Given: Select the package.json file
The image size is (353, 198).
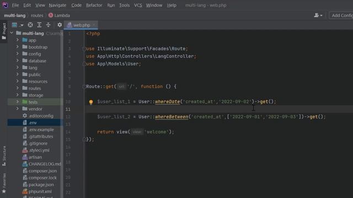Looking at the screenshot, I should (38, 185).
